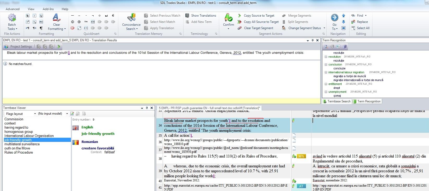
Task: Collapse the 'international labour migration' entry
Action: (x=326, y=72)
